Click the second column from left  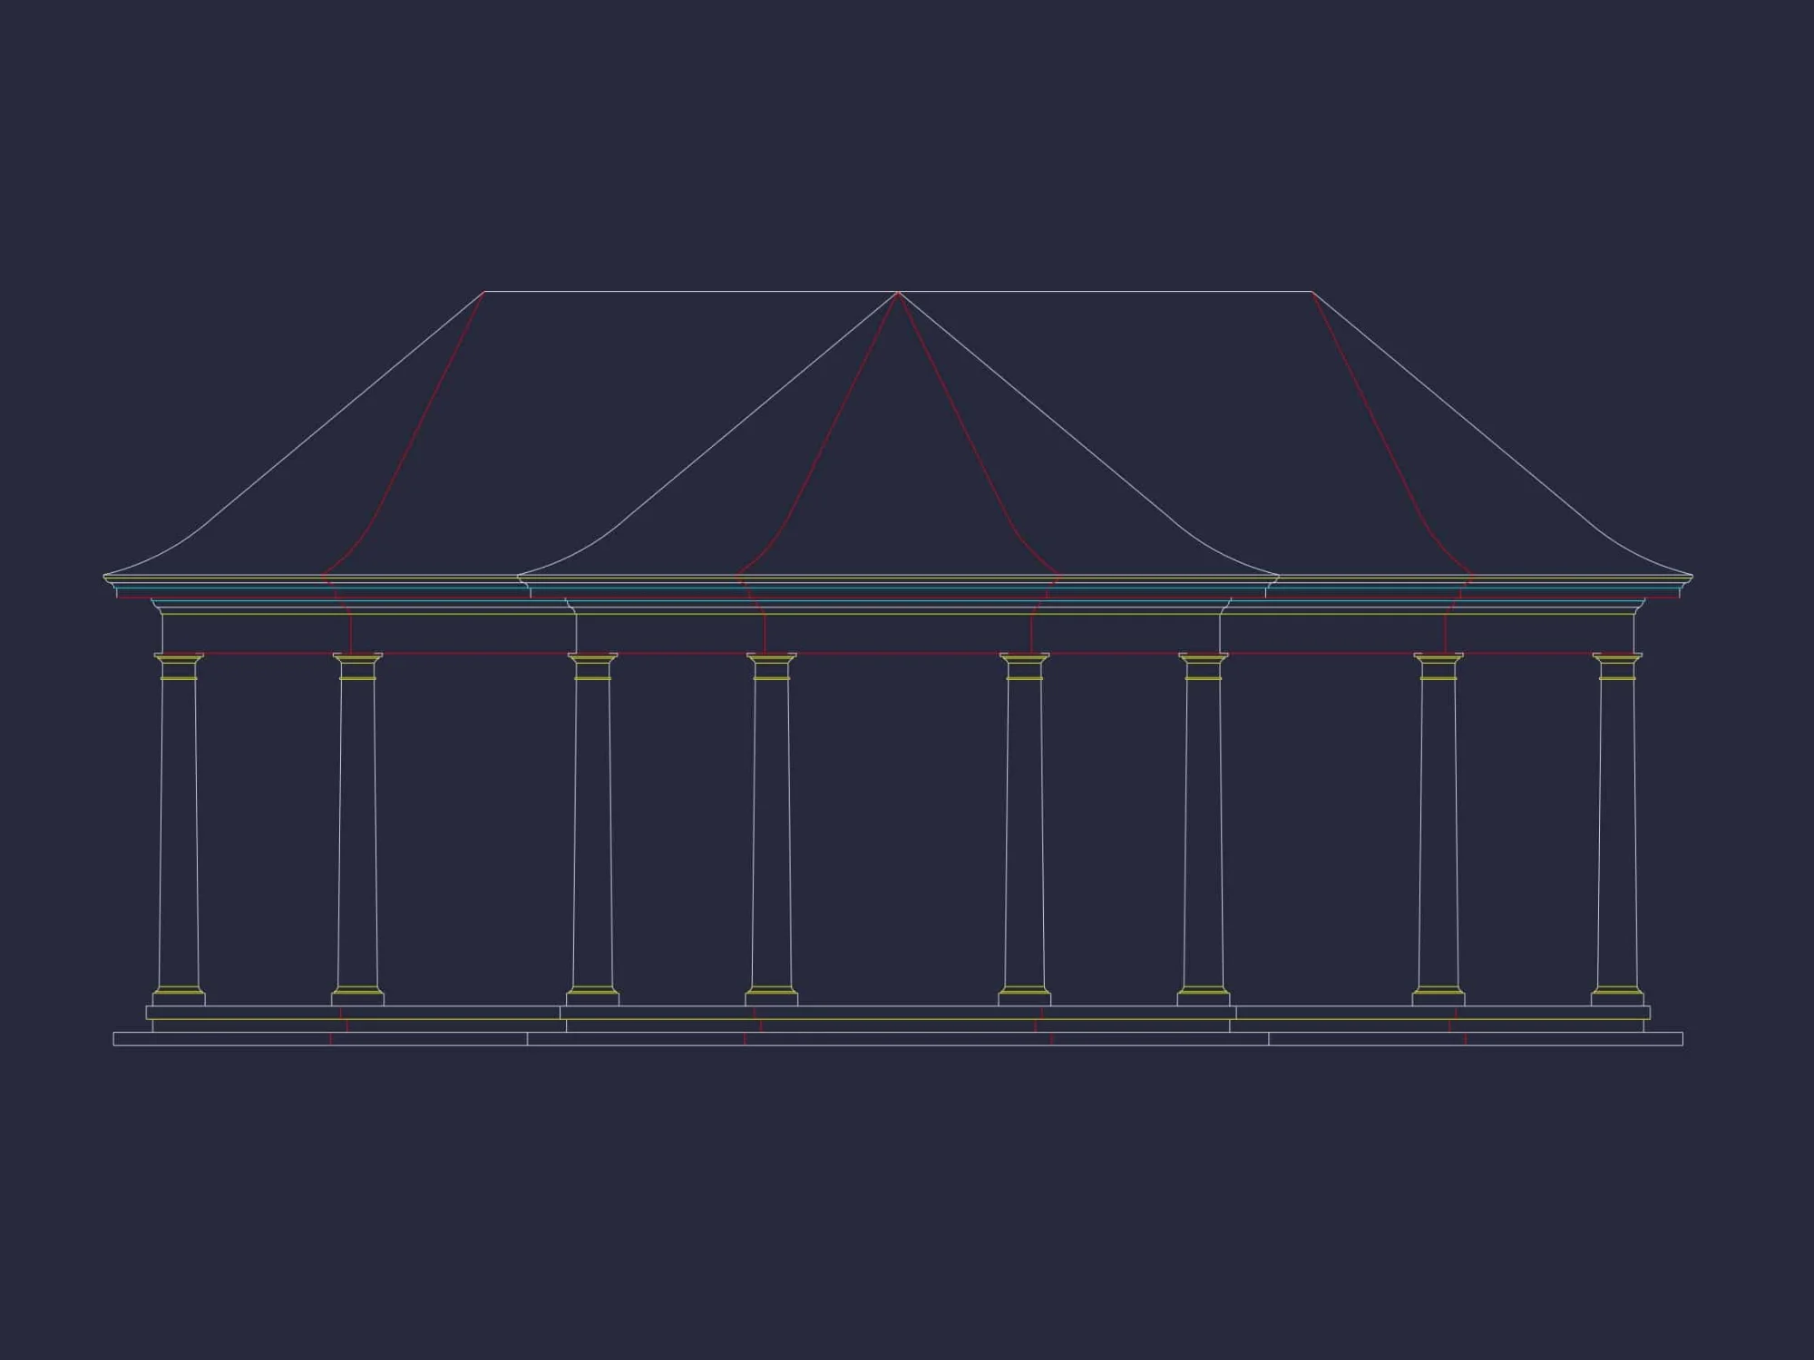357,834
